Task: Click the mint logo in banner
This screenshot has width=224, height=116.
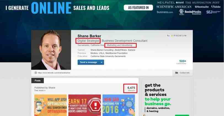Action: pyautogui.click(x=180, y=2)
